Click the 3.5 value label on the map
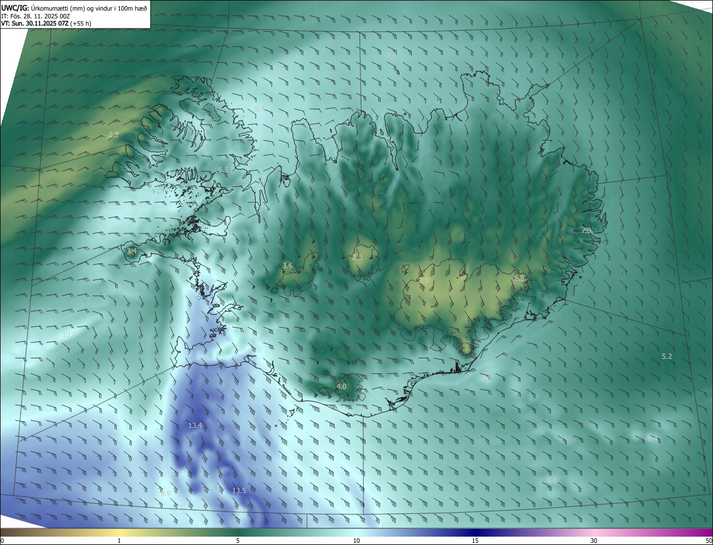This screenshot has width=713, height=545. [287, 266]
